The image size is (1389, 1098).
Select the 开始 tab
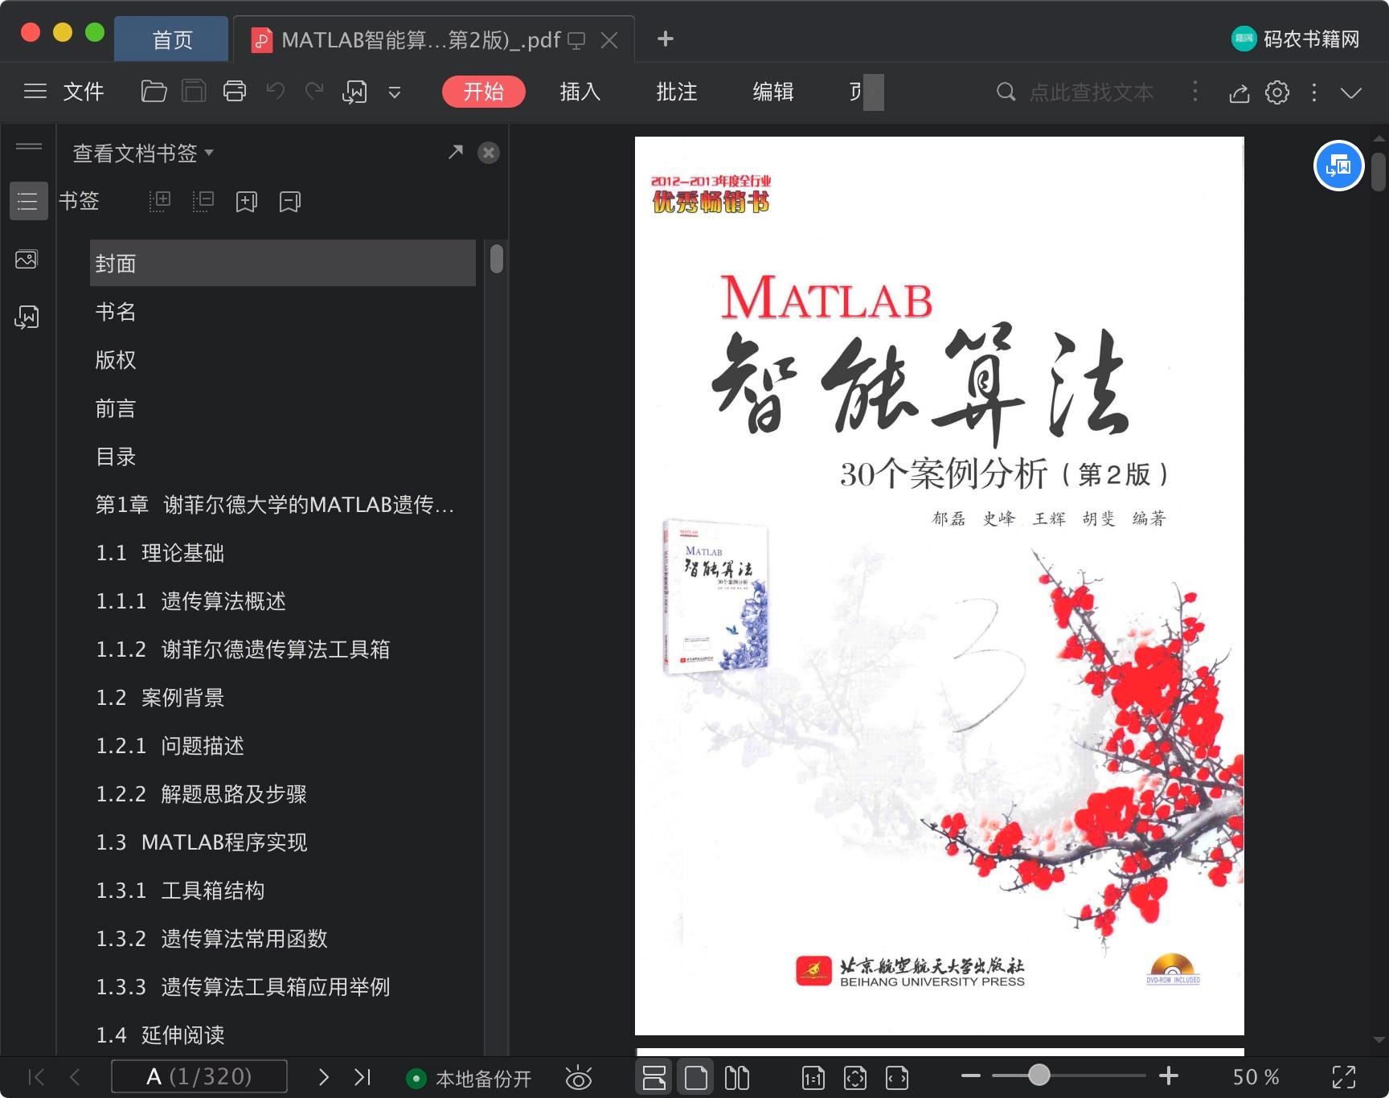pos(484,92)
